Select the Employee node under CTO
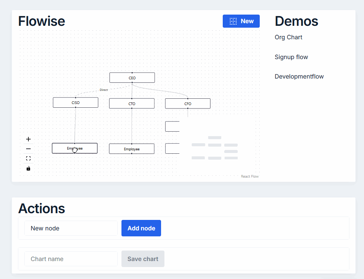This screenshot has height=279, width=364. point(132,149)
